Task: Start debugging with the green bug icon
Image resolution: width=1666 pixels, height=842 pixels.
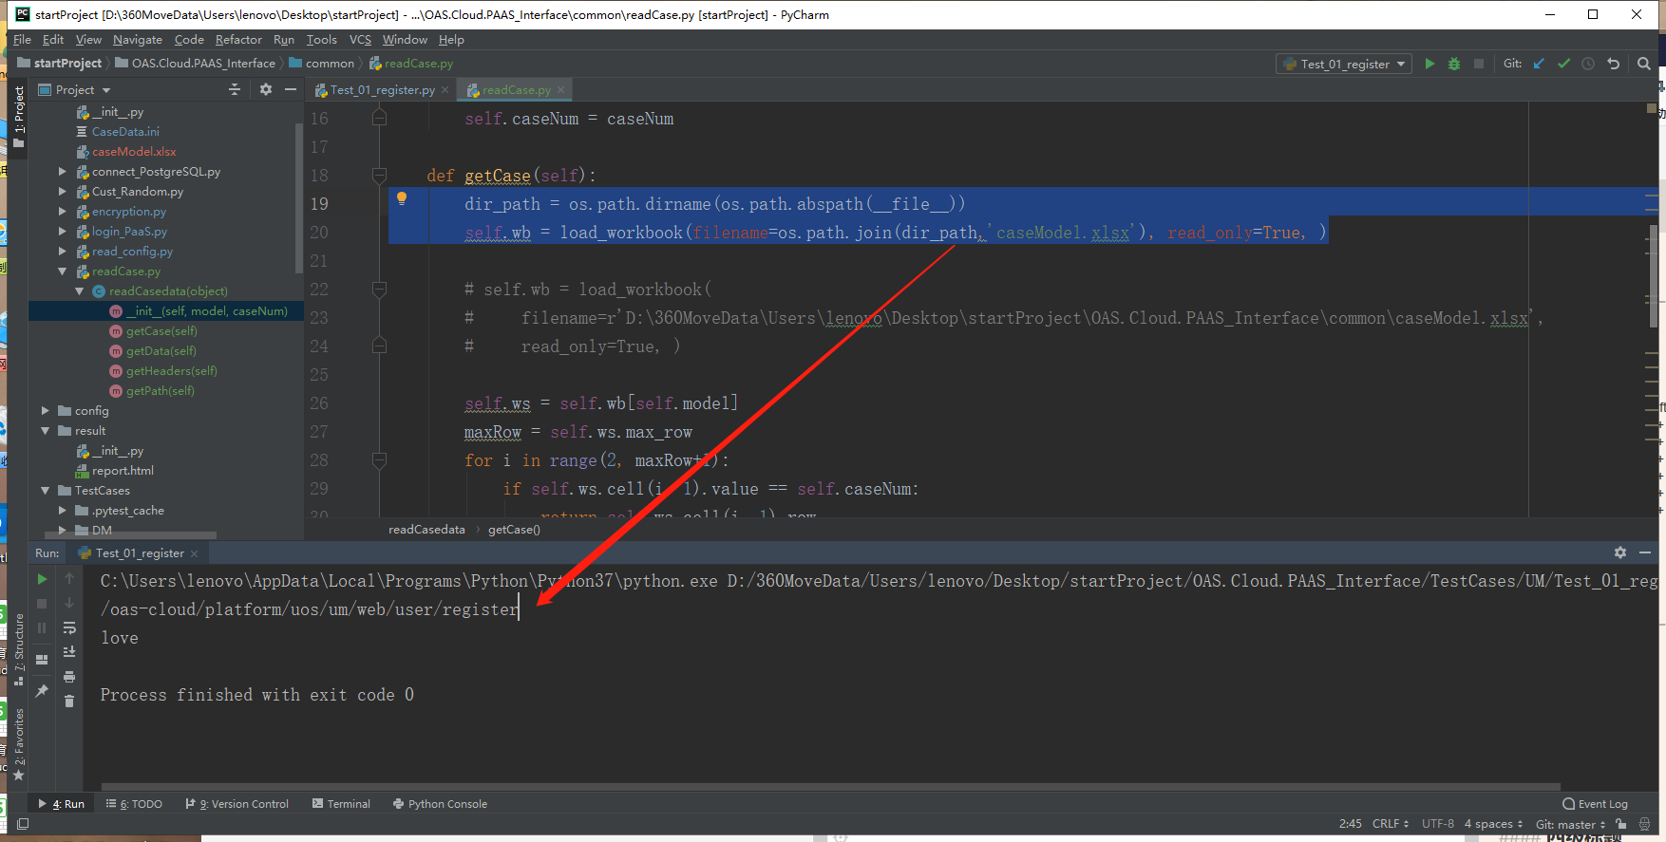Action: click(x=1454, y=64)
